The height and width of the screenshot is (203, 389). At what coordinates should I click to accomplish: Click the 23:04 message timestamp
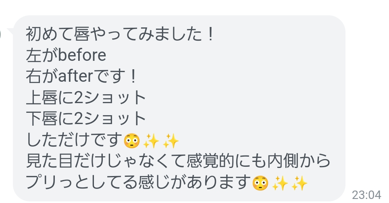[366, 195]
